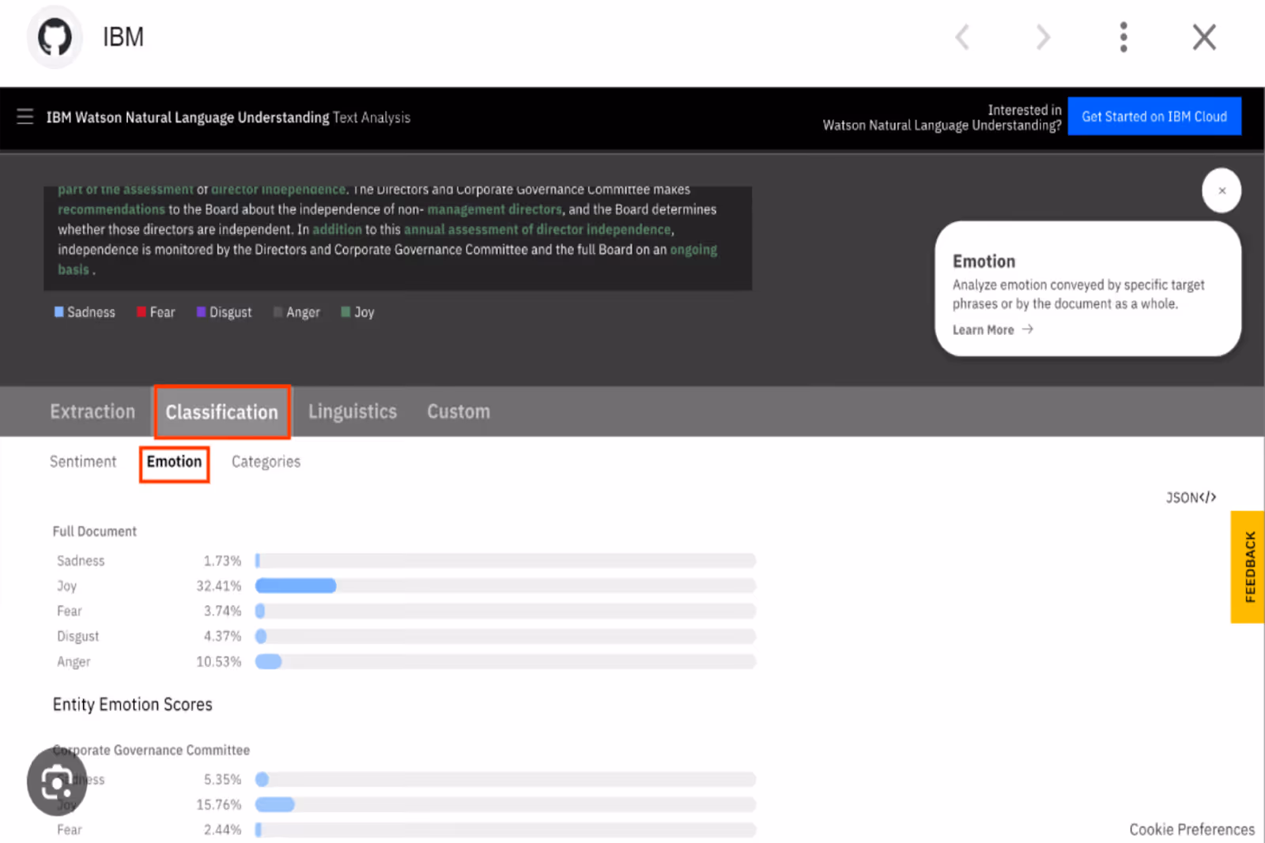This screenshot has width=1265, height=843.
Task: Click the 15.76% Corporate Governance Committee bar
Action: tap(505, 804)
